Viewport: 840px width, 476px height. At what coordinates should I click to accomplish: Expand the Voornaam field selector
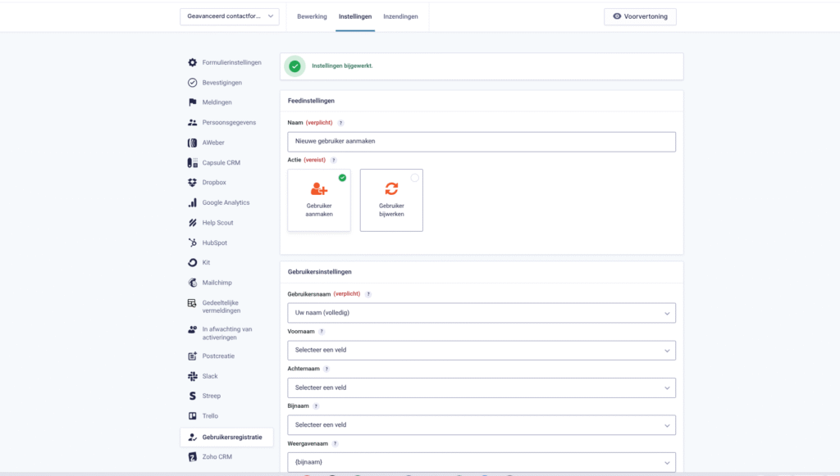tap(482, 350)
